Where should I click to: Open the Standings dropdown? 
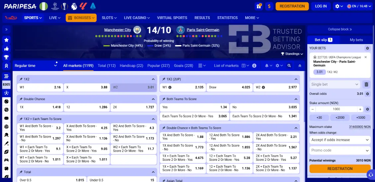[292, 54]
